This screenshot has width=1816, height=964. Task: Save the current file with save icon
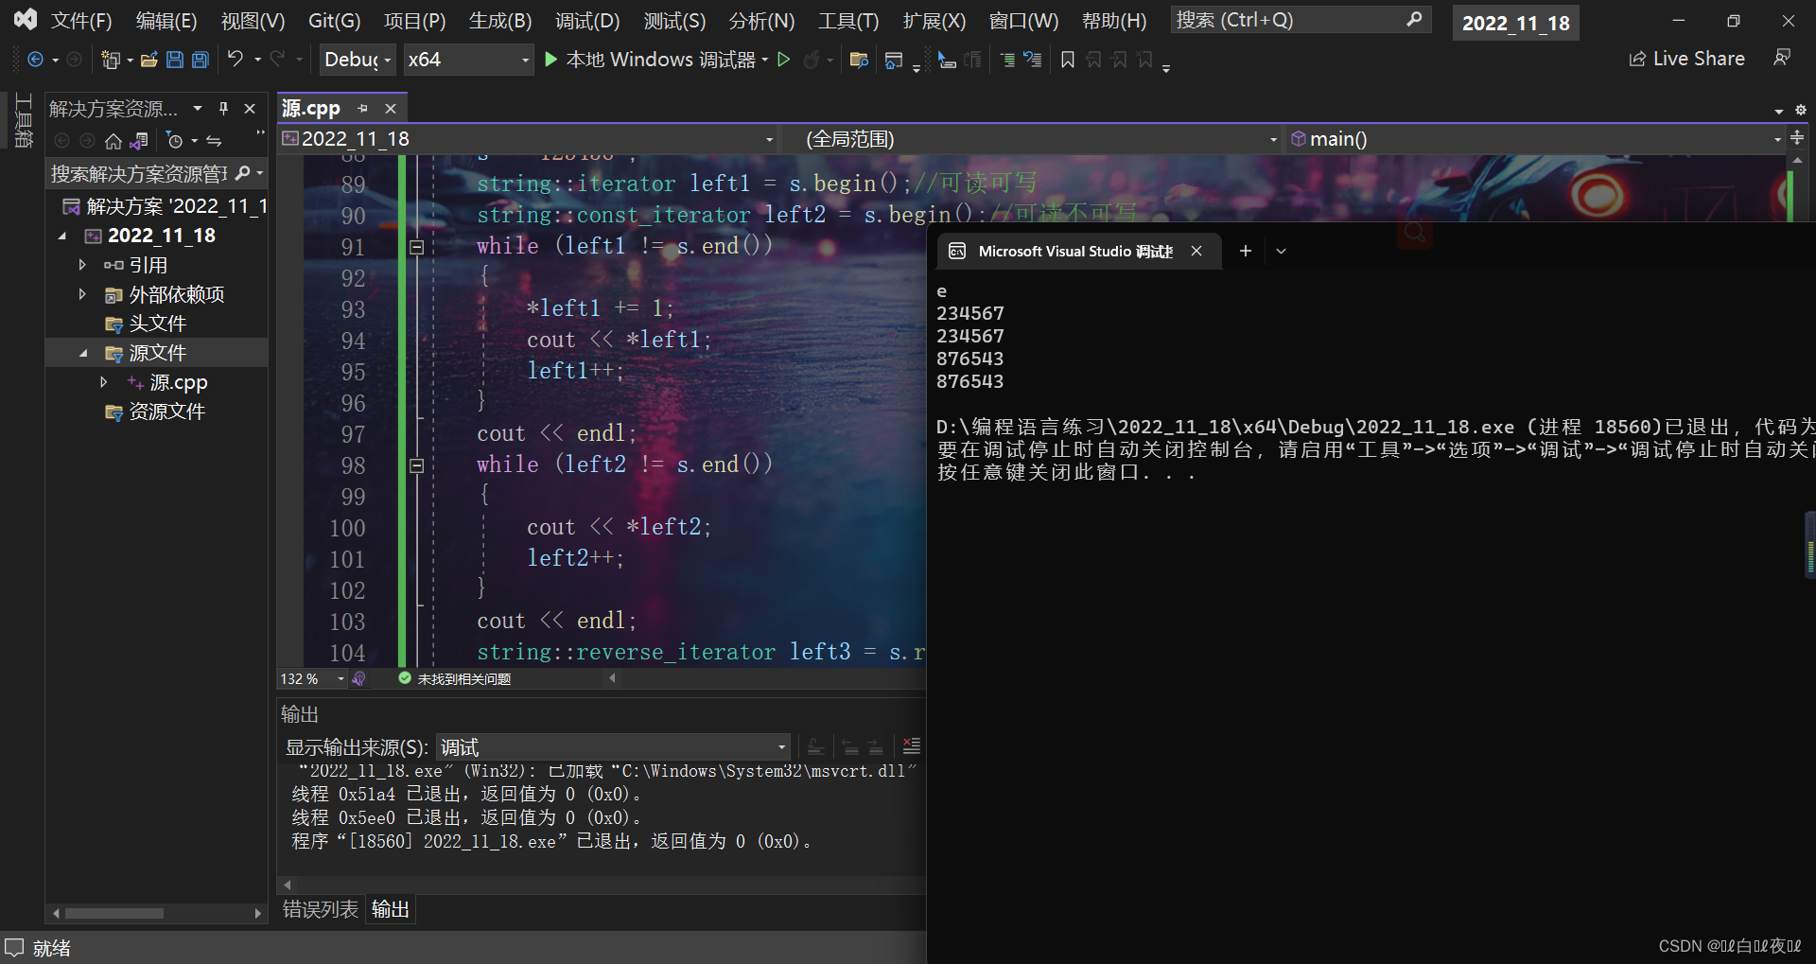coord(174,60)
